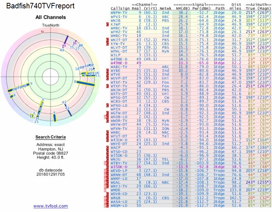Image resolution: width=272 pixels, height=212 pixels.
Task: Click the red N north marker on the plot
Action: coord(42,32)
